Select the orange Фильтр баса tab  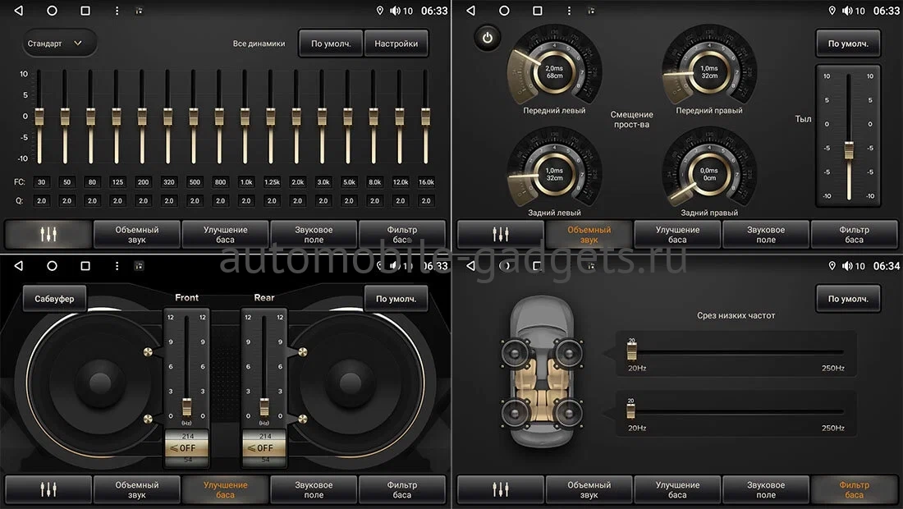(x=854, y=489)
